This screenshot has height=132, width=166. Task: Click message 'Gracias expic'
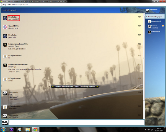pos(14,28)
